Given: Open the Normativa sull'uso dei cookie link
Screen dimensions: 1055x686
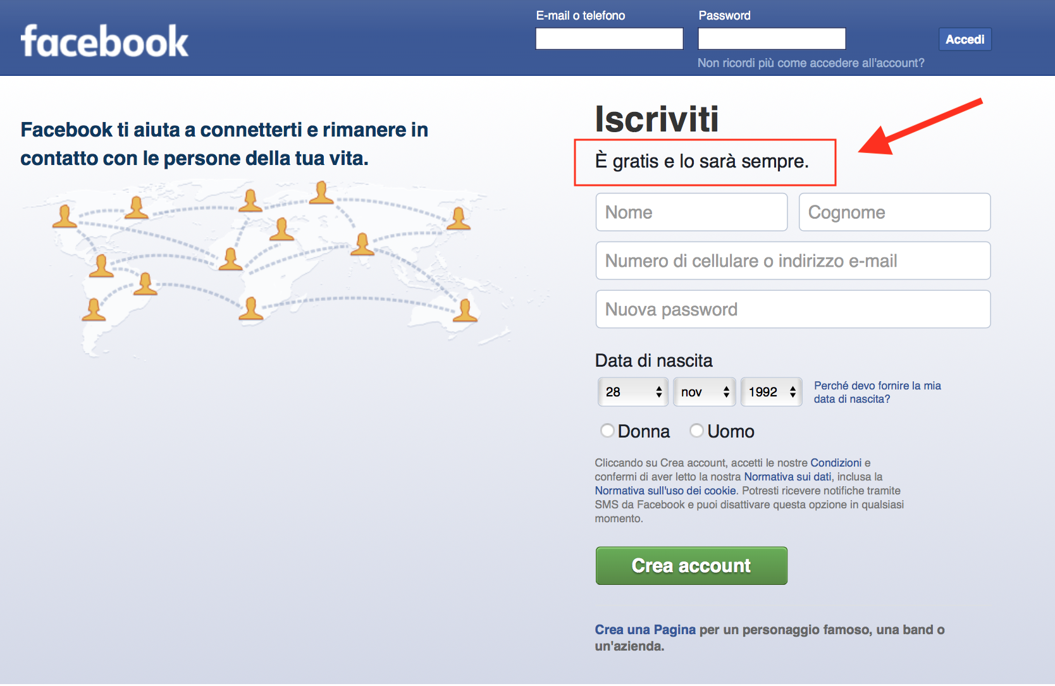Looking at the screenshot, I should tap(665, 491).
